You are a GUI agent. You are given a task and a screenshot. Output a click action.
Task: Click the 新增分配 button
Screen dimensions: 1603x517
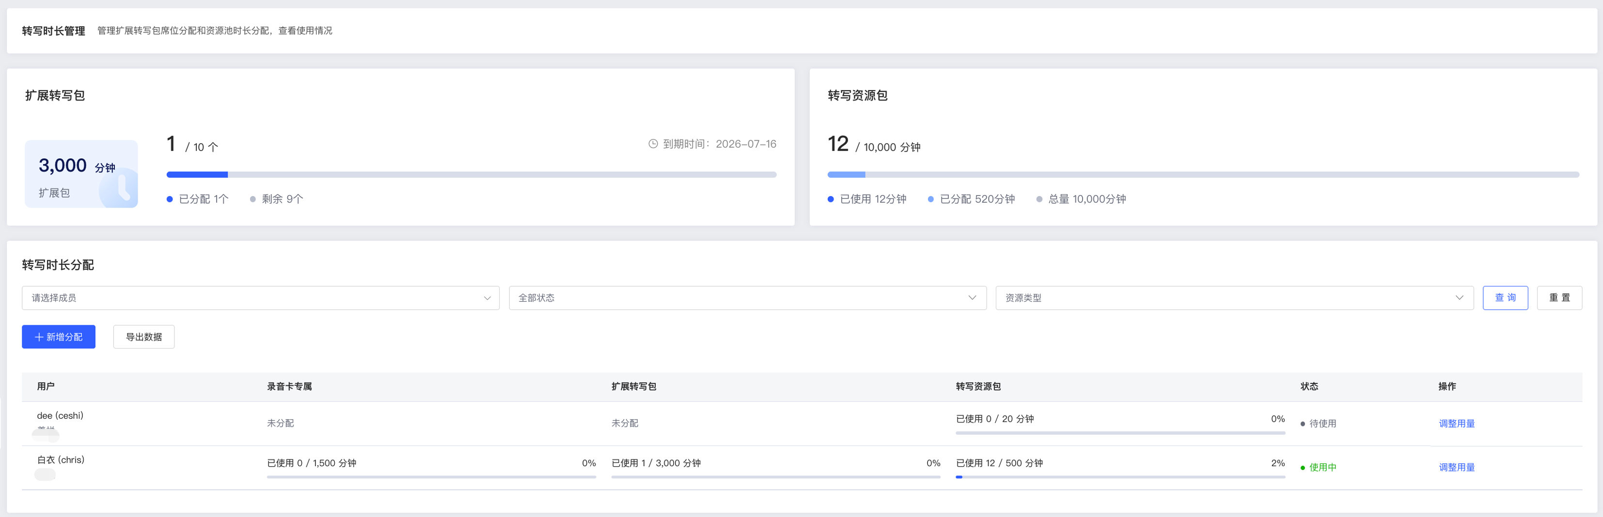point(59,337)
